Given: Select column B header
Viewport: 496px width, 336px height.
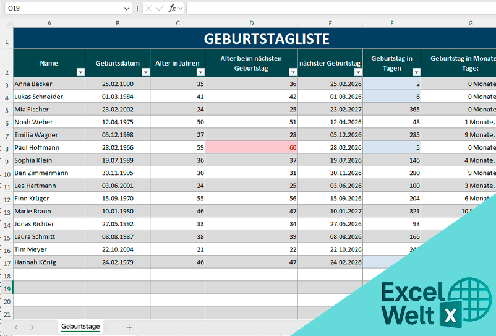Looking at the screenshot, I should (x=118, y=24).
